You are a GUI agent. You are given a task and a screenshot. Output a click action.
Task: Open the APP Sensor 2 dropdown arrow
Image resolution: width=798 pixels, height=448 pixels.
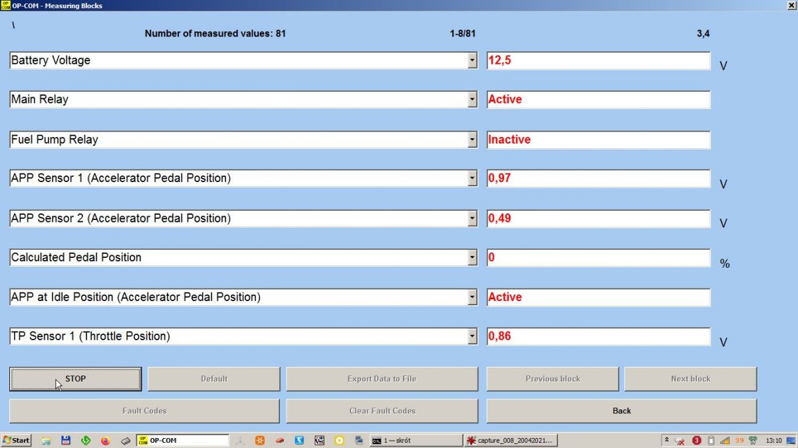point(472,218)
